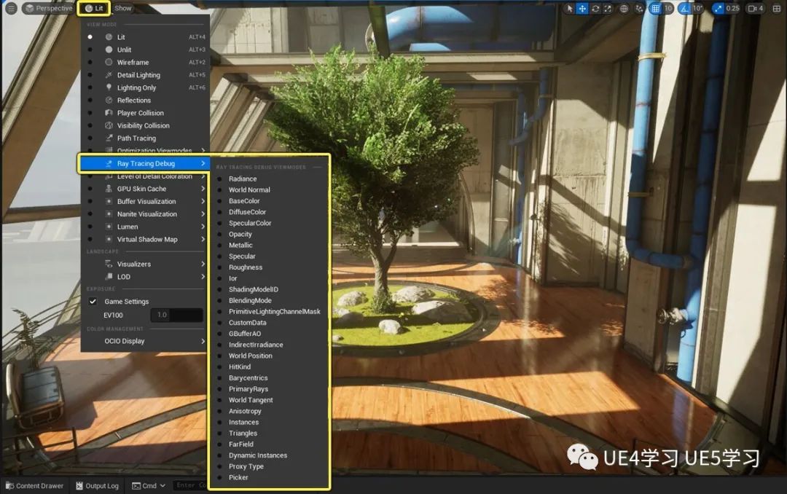Switch to the Rotate tool
Image resolution: width=787 pixels, height=494 pixels.
[x=595, y=9]
